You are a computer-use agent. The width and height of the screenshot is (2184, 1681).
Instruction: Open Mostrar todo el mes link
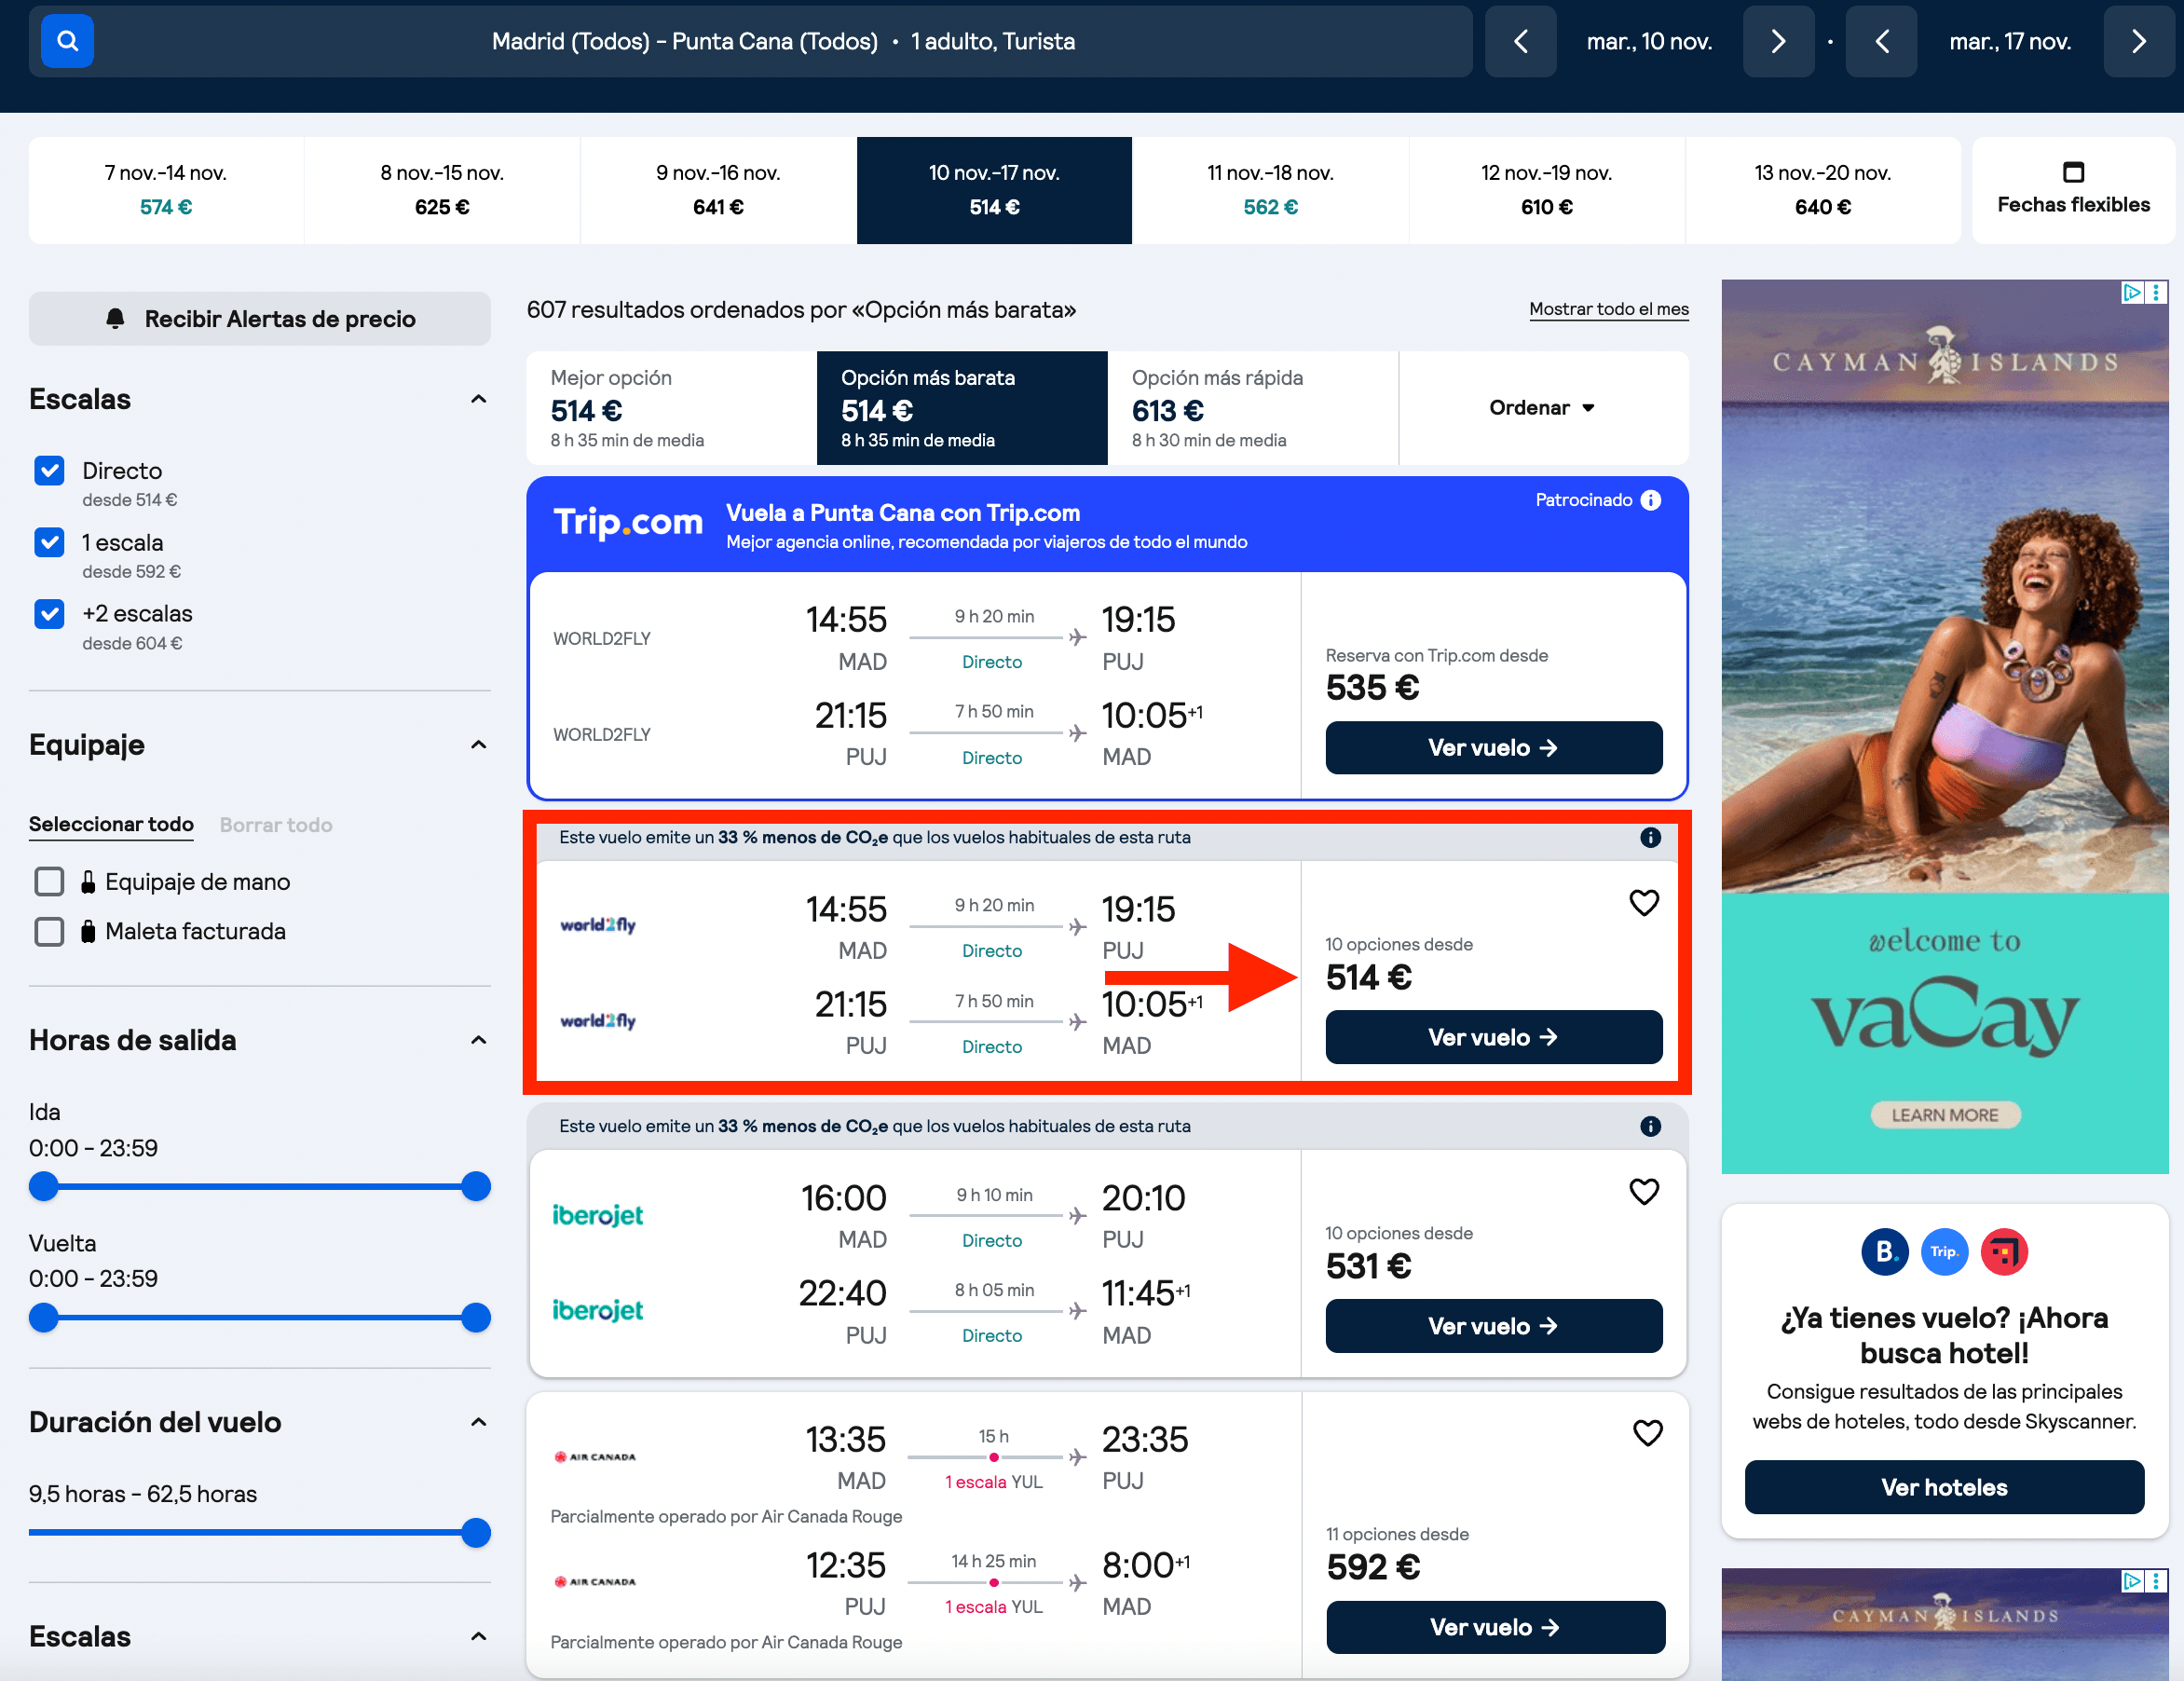tap(1608, 309)
